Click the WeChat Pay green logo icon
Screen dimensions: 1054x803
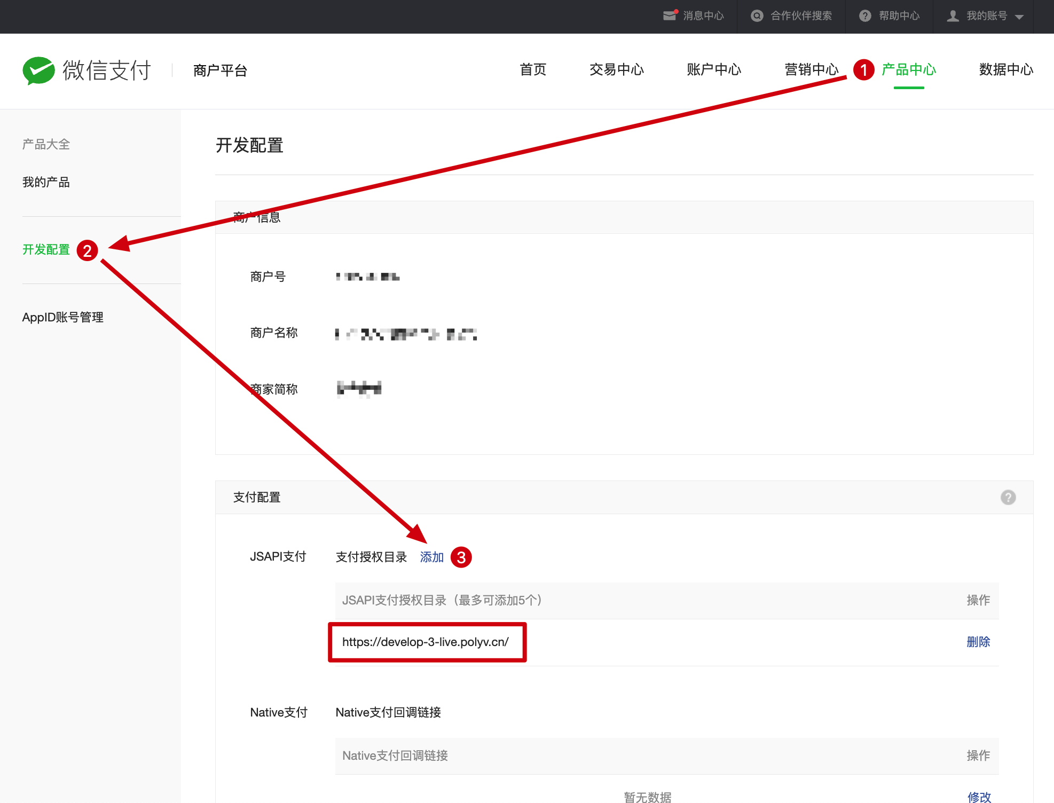coord(38,70)
